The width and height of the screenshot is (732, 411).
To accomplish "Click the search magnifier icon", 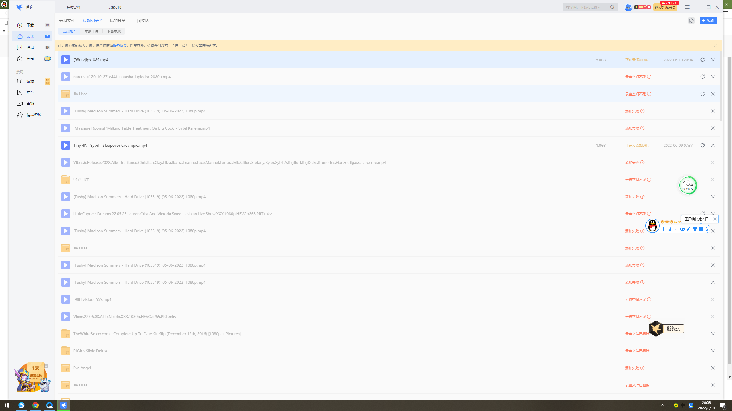I will tap(612, 7).
